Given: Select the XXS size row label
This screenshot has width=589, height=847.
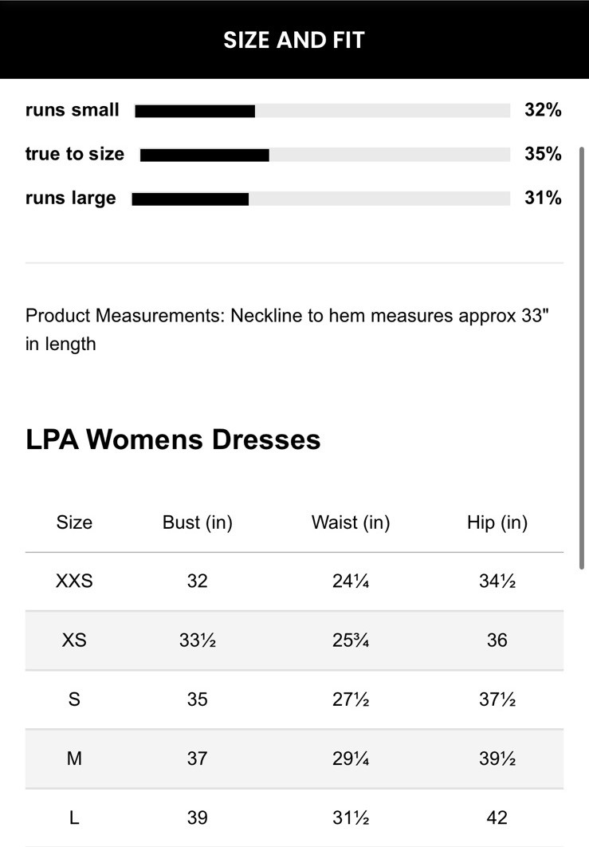Looking at the screenshot, I should pos(74,581).
